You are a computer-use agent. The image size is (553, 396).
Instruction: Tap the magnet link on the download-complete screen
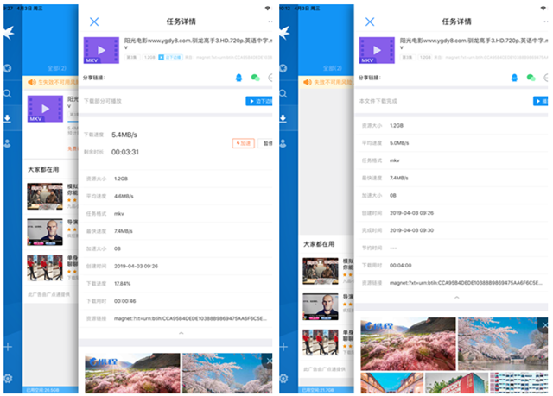point(466,283)
